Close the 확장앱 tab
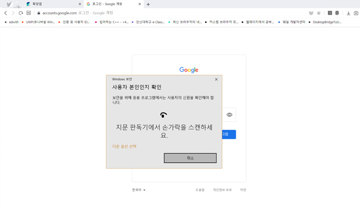This screenshot has width=360, height=208. click(80, 4)
